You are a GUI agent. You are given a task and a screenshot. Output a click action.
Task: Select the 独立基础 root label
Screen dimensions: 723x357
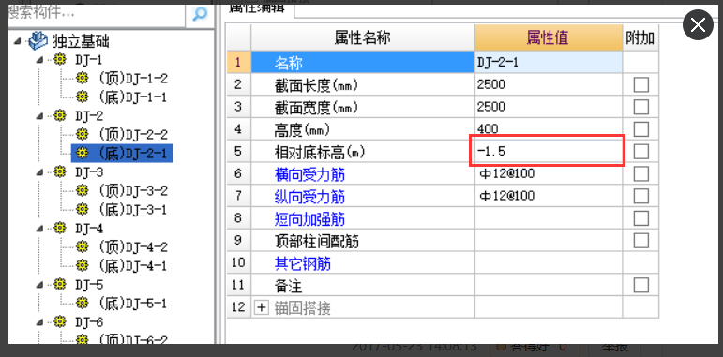tap(81, 41)
